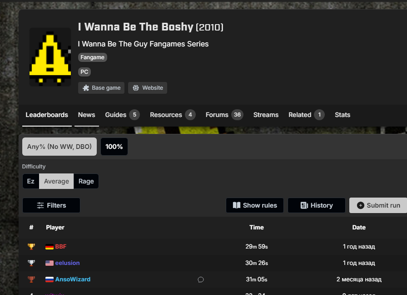Viewport: 407px width, 295px height.
Task: Open the Base game button
Action: [x=101, y=88]
